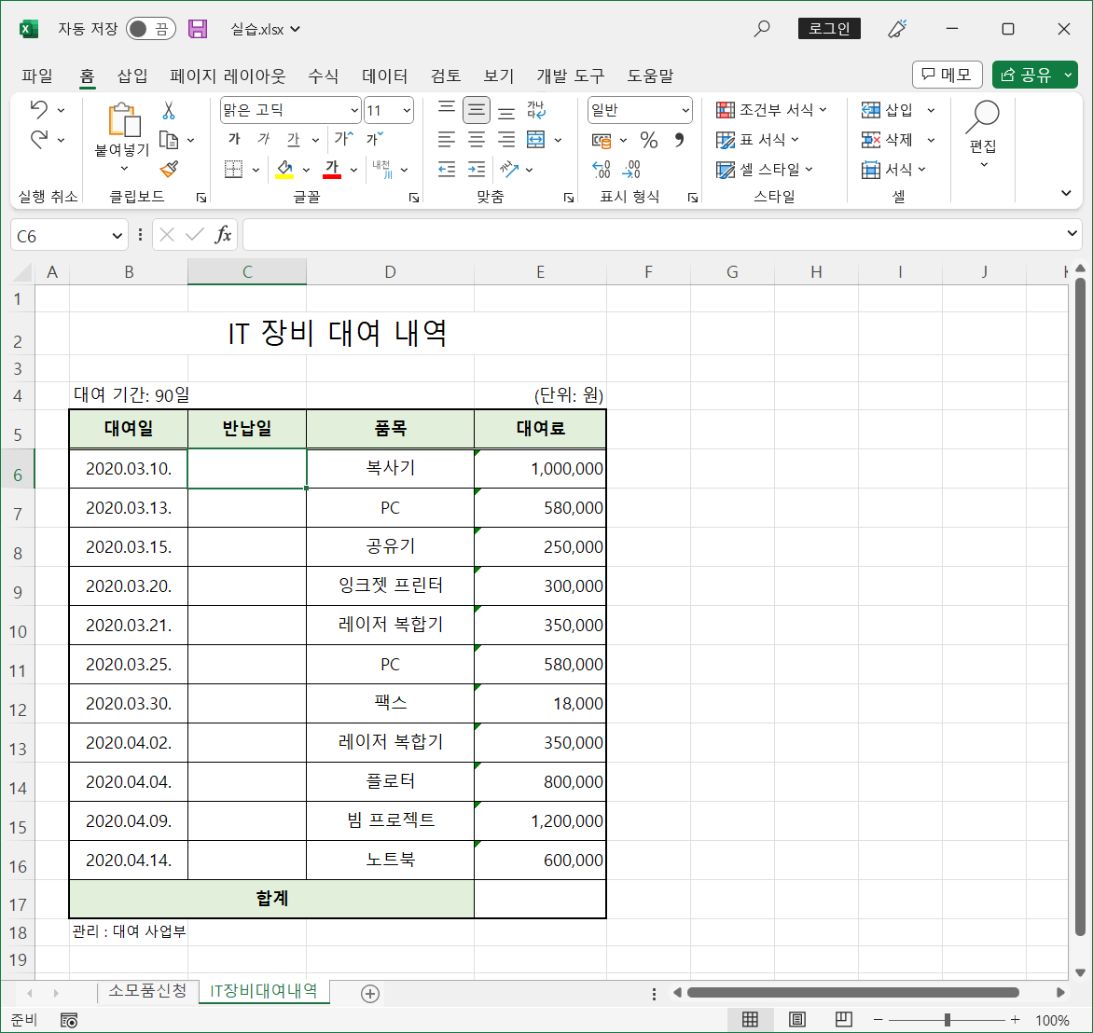
Task: Expand the Name Box dropdown arrow
Action: 117,236
